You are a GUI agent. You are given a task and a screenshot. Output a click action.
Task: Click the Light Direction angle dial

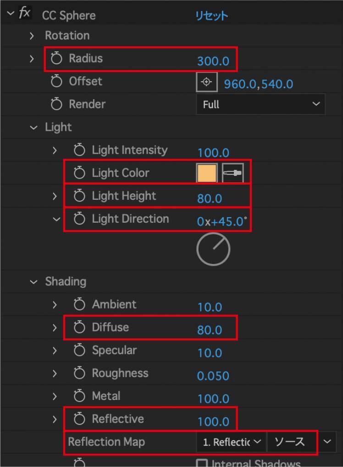(x=213, y=250)
